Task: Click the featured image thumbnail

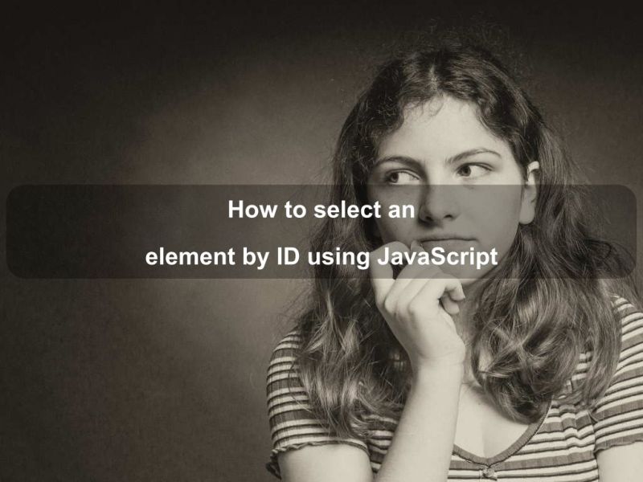Action: (x=321, y=241)
